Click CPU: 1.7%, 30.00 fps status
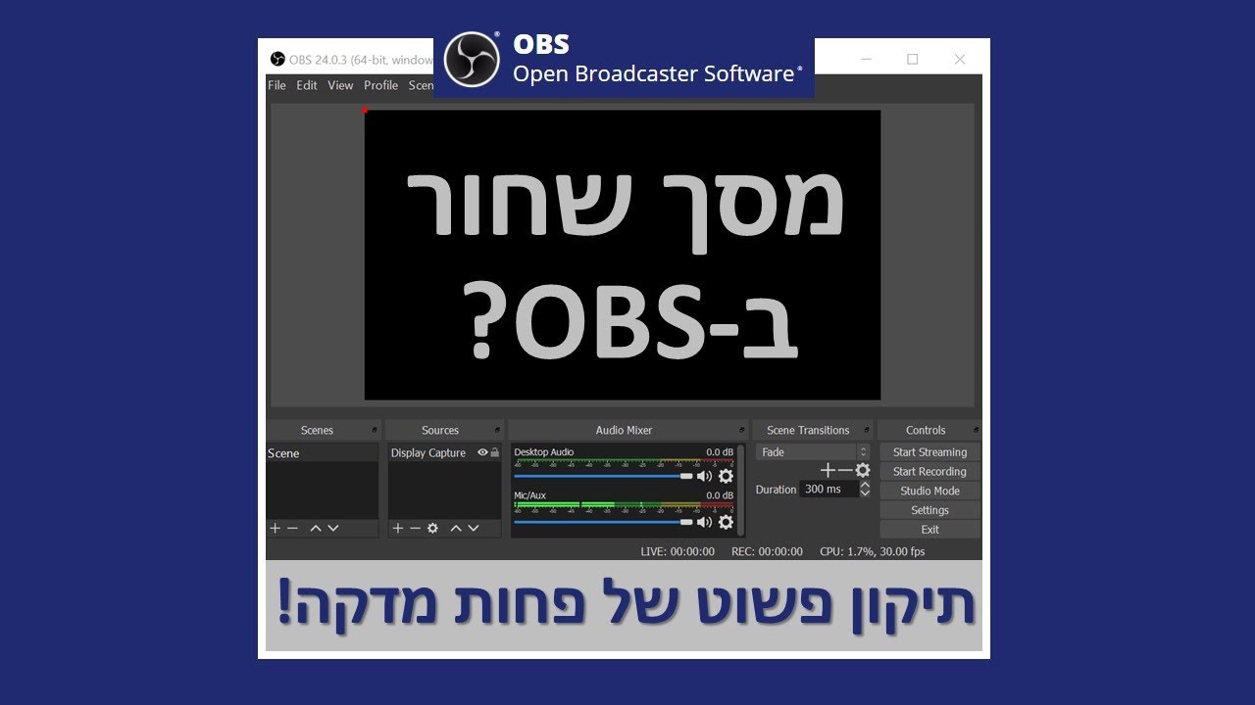This screenshot has height=705, width=1255. [x=873, y=551]
